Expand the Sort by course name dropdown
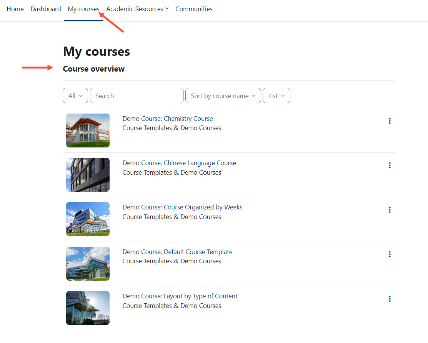The height and width of the screenshot is (343, 428). 223,95
